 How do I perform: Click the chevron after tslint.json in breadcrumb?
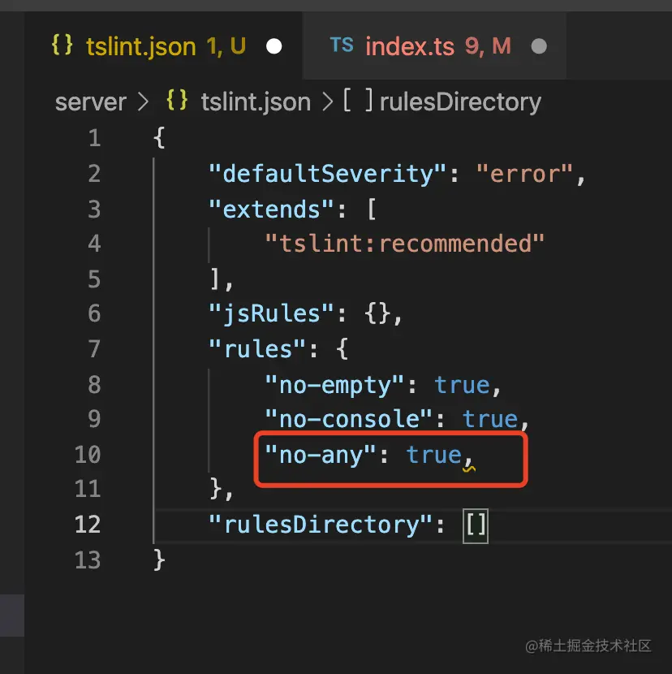327,102
